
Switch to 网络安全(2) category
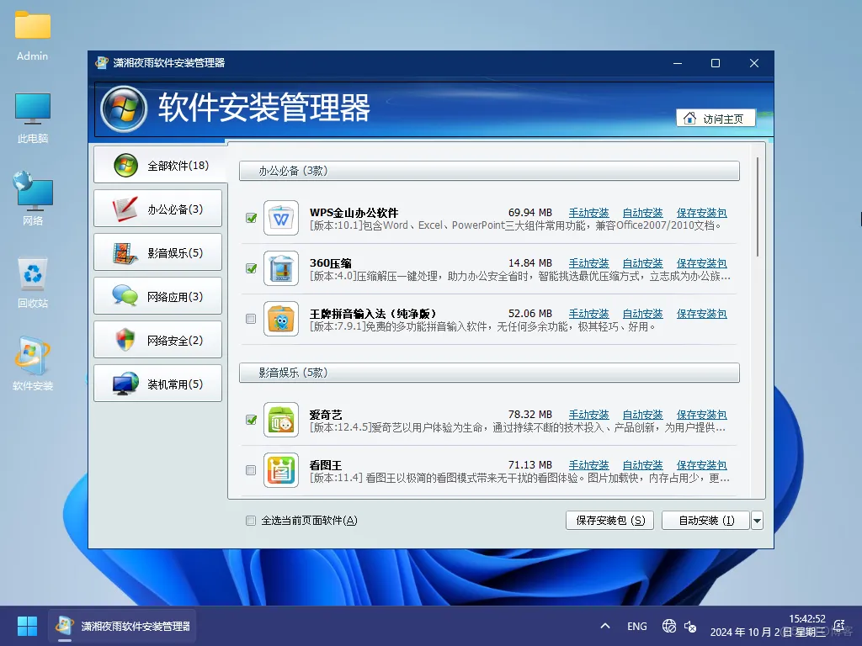pyautogui.click(x=157, y=340)
